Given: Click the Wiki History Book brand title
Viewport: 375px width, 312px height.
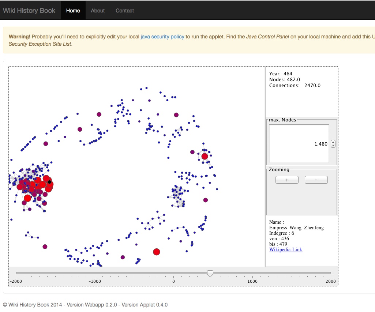Looking at the screenshot, I should (29, 11).
